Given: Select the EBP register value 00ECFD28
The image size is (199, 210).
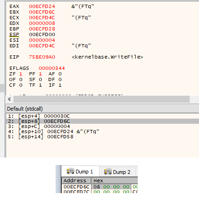Looking at the screenshot, I should tap(42, 29).
